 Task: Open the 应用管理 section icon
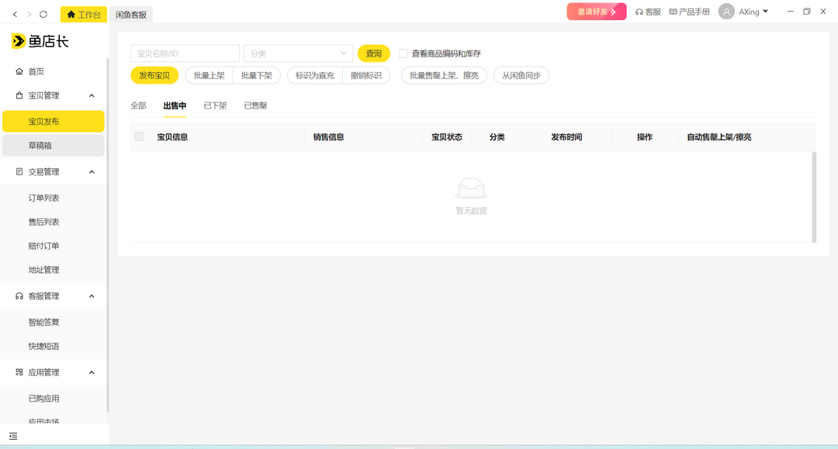[x=17, y=371]
